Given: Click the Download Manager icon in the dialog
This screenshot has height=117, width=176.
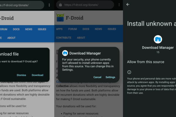Looking at the screenshot, I should (x=65, y=53).
